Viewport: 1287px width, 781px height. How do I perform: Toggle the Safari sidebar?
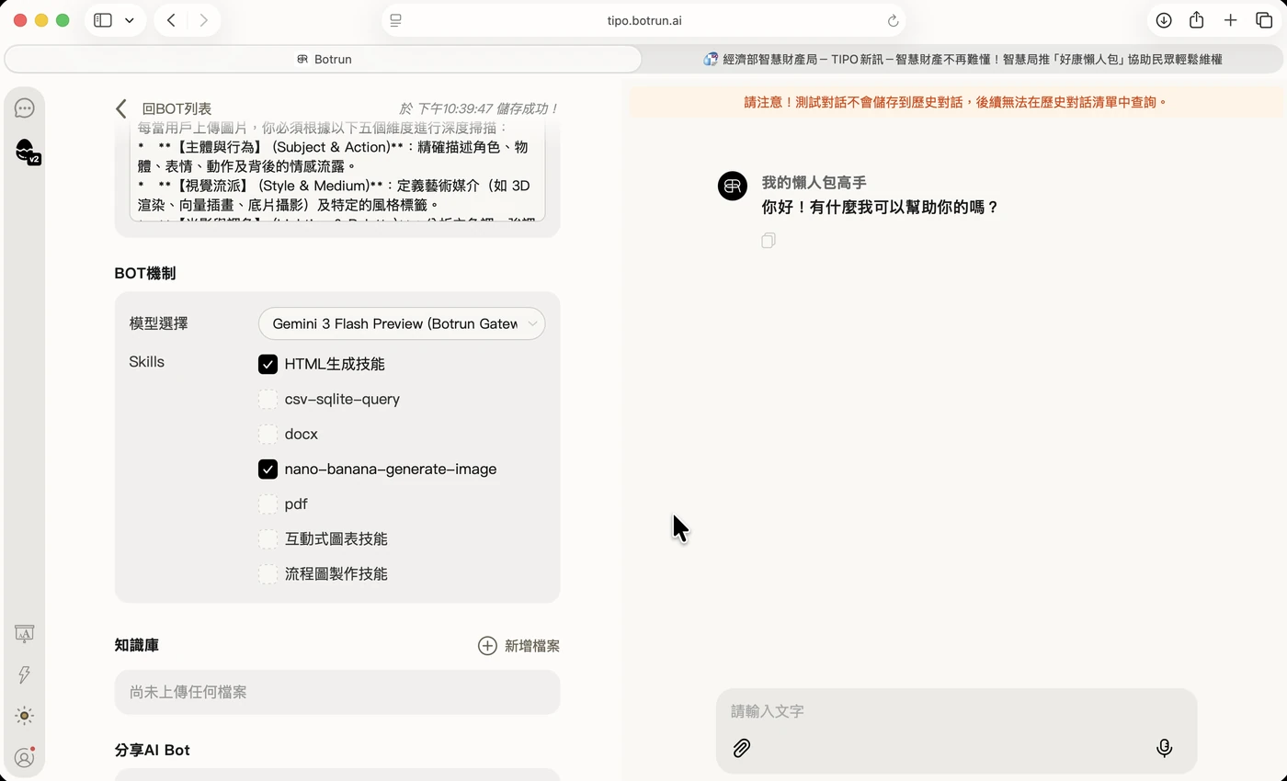pyautogui.click(x=103, y=20)
